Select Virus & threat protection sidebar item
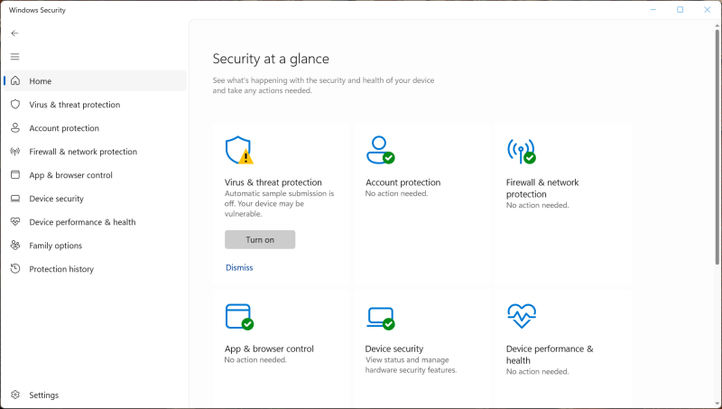Image resolution: width=722 pixels, height=409 pixels. (74, 105)
